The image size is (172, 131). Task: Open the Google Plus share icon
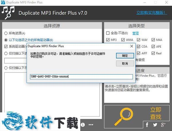point(163,125)
